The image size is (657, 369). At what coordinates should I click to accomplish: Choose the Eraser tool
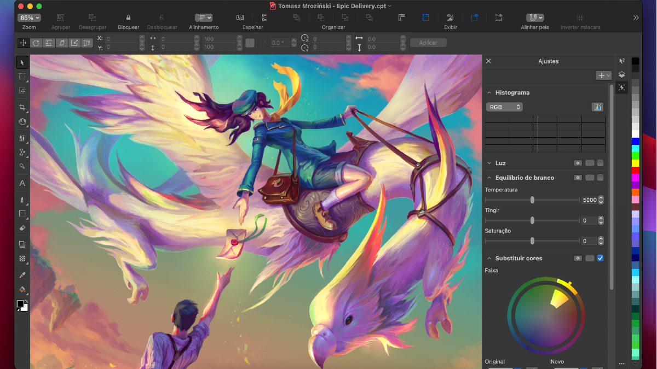point(22,227)
